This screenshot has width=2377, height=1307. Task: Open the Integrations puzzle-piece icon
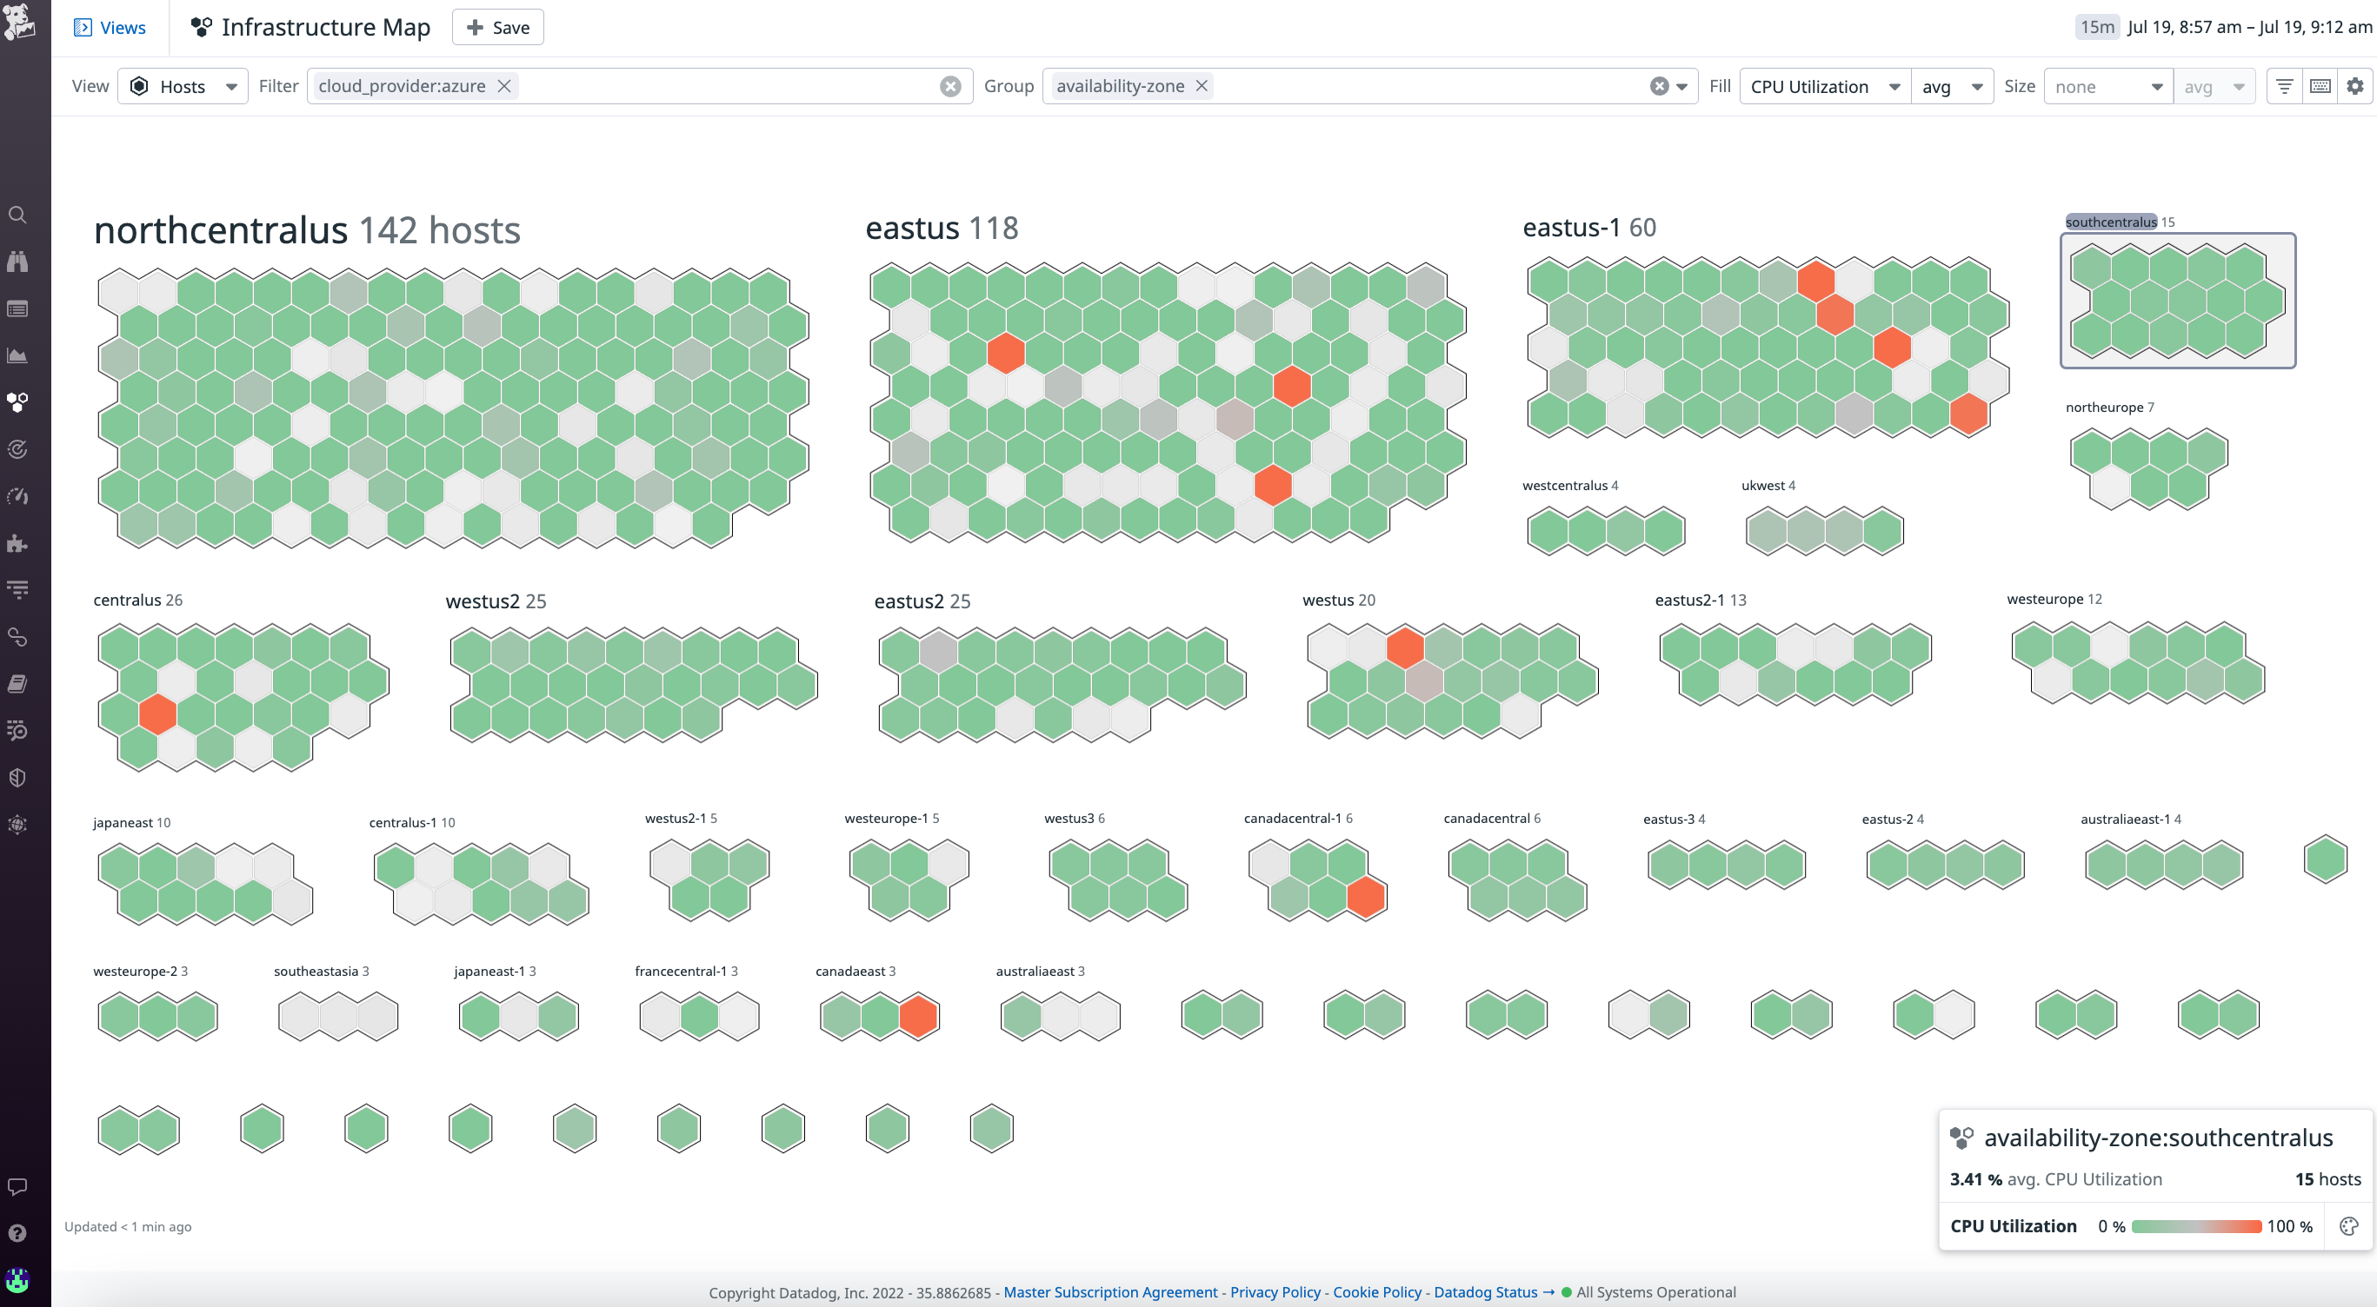pos(17,543)
